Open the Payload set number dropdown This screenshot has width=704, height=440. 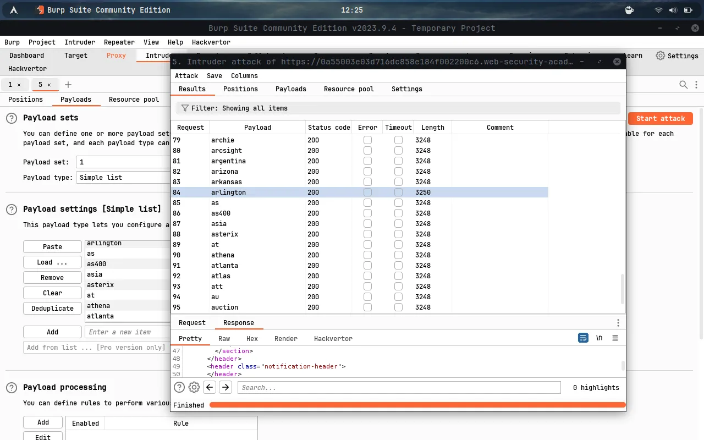point(124,162)
